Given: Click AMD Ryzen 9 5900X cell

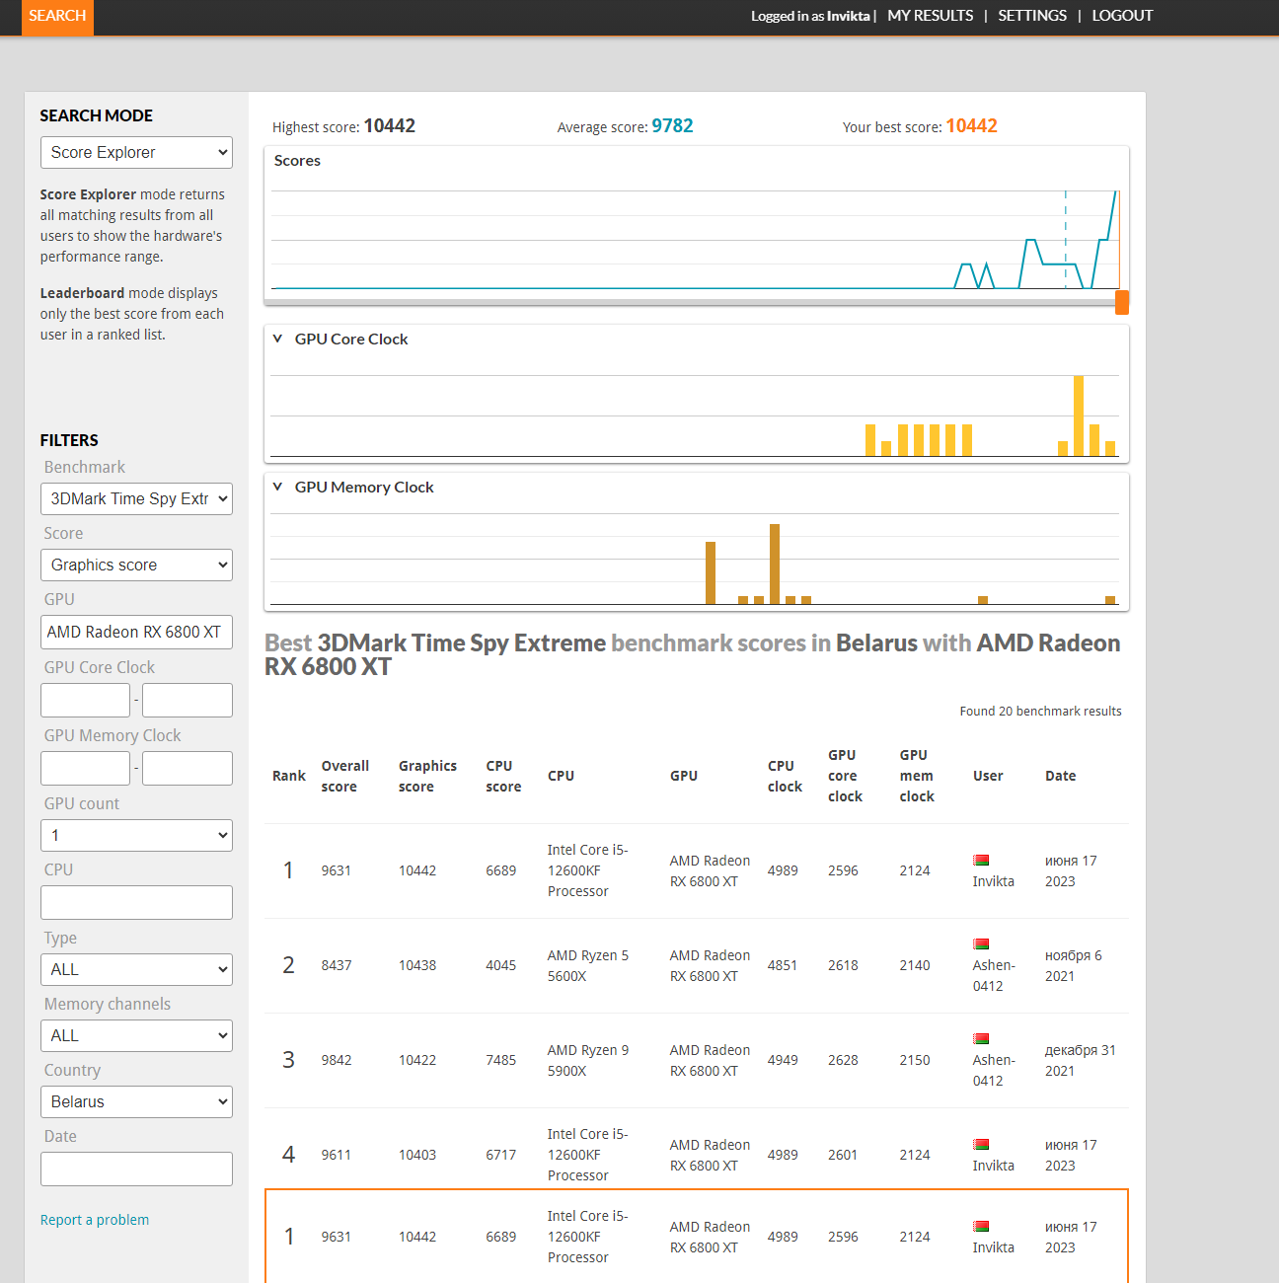Looking at the screenshot, I should pos(588,1060).
